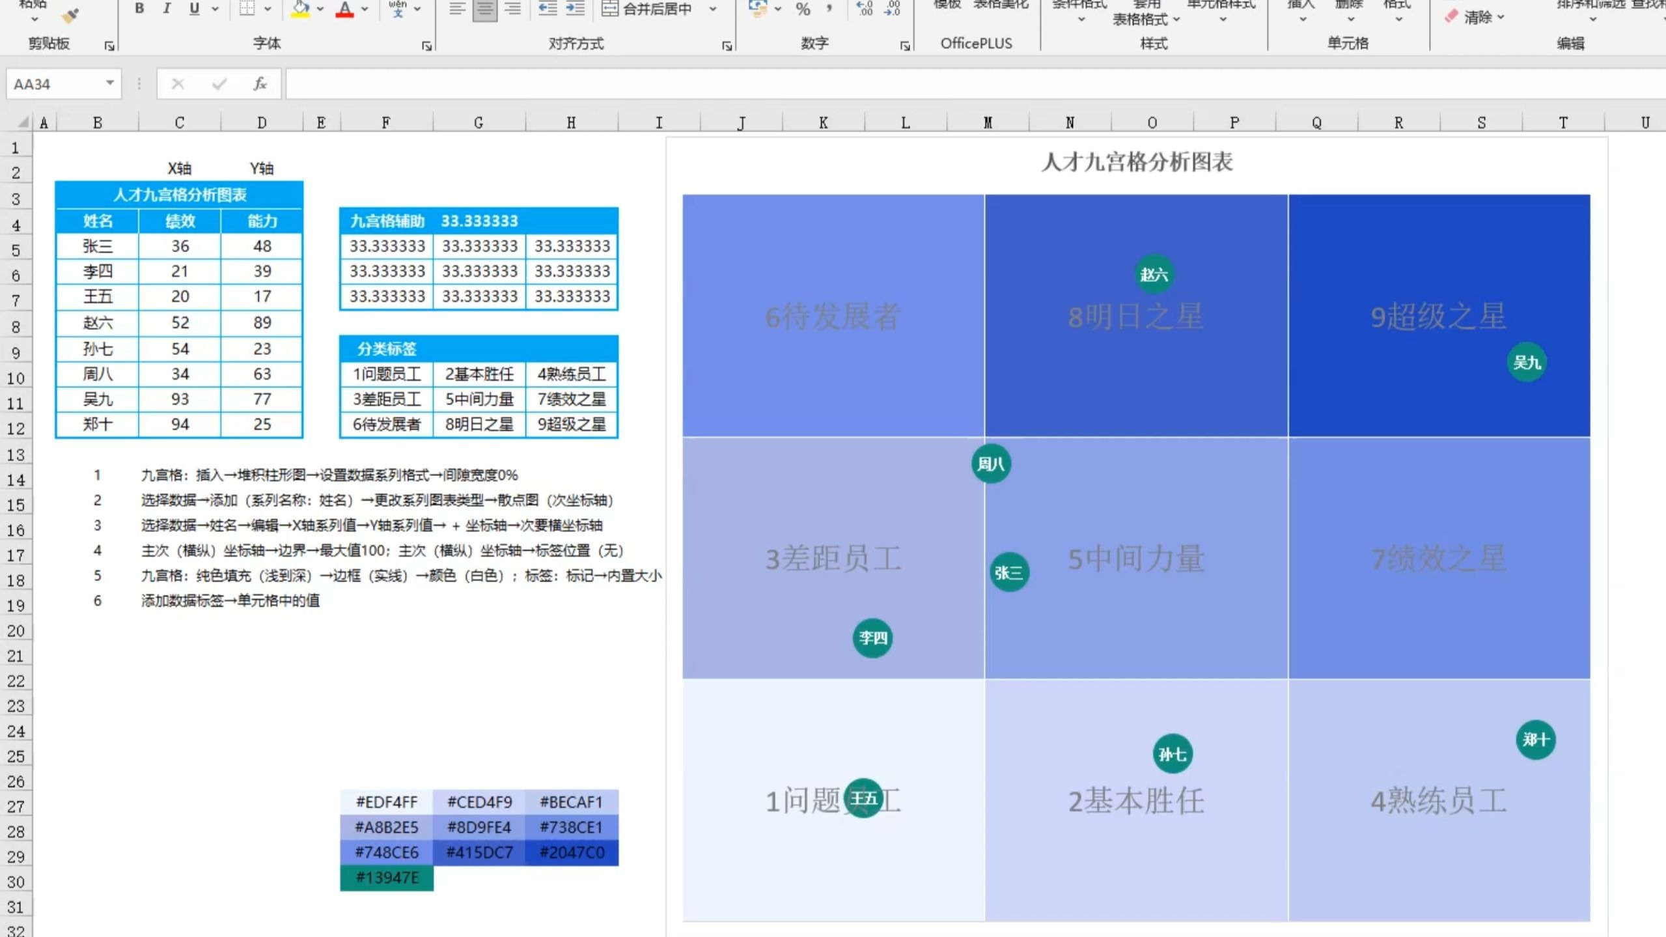The image size is (1666, 937).
Task: Open the Insert Function dialog
Action: coord(258,84)
